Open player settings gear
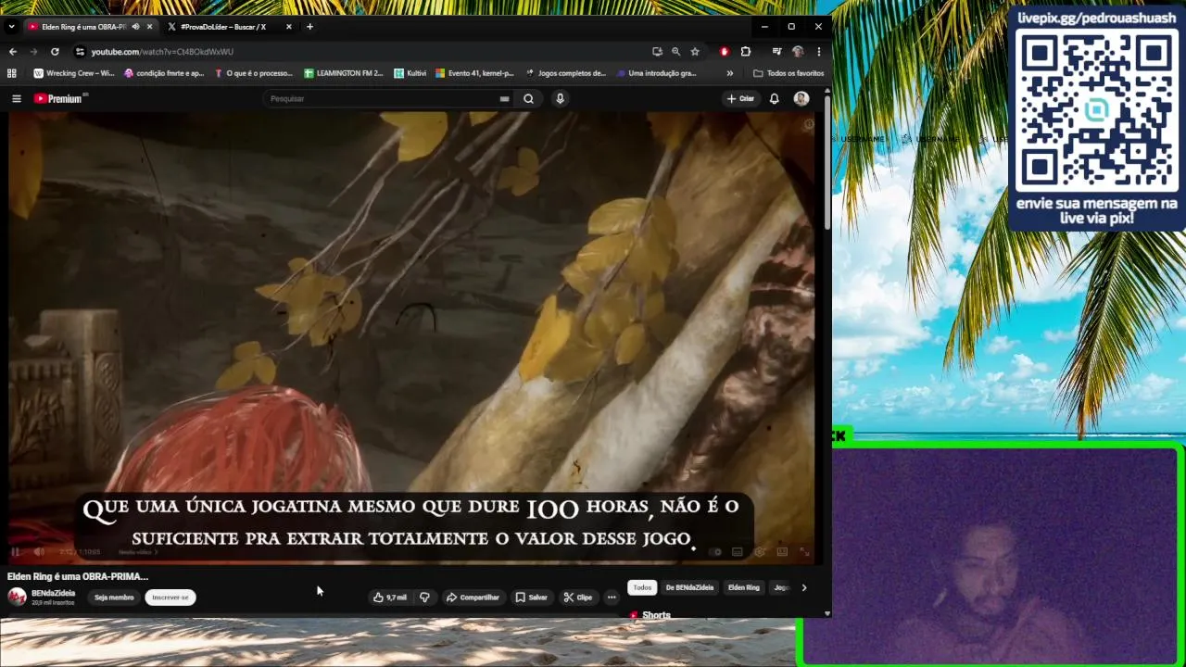The image size is (1186, 667). 760,552
